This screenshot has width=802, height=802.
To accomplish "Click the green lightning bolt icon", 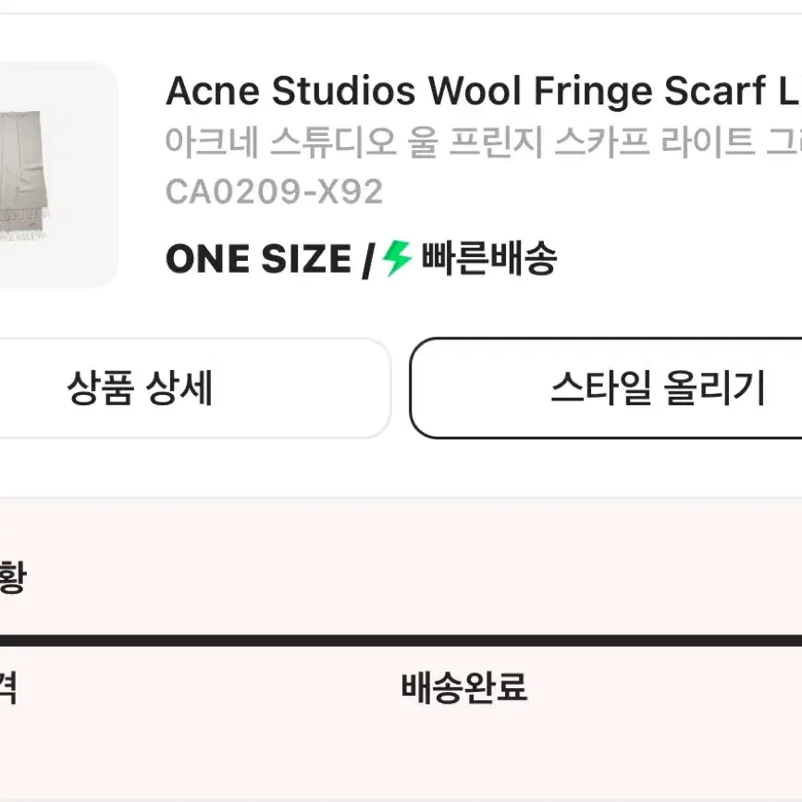I will [x=397, y=258].
